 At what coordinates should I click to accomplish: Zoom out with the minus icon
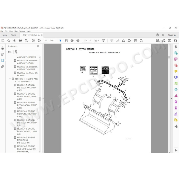point(72,40)
